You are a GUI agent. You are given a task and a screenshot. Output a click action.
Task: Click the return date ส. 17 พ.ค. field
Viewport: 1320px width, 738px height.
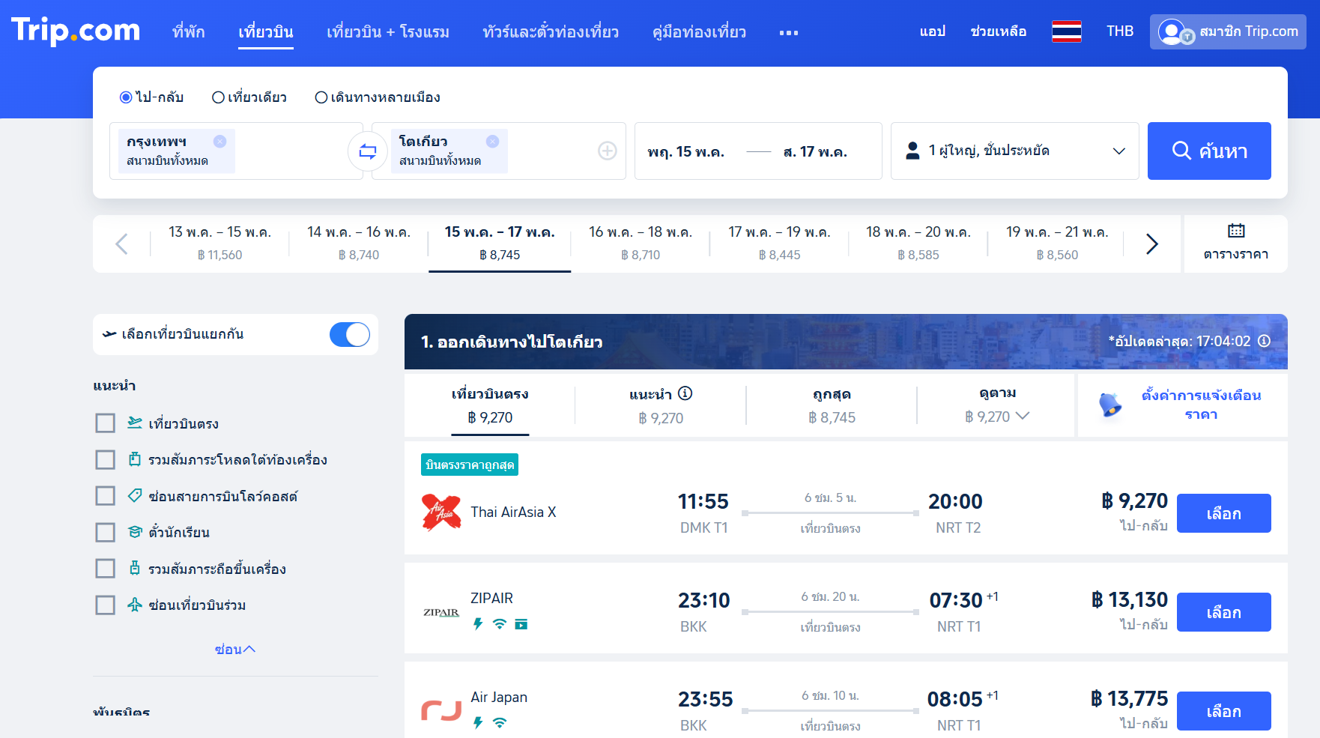click(x=815, y=151)
